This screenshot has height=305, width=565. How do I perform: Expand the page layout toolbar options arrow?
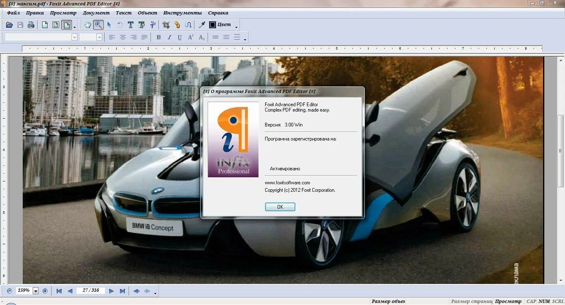coord(74,27)
